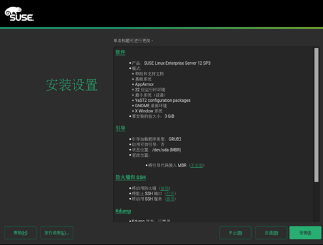Open the 软件 (Software) settings heading
This screenshot has height=245, width=323.
click(120, 52)
